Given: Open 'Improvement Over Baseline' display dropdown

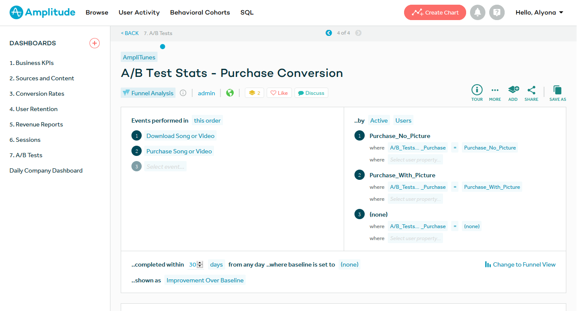Looking at the screenshot, I should click(x=205, y=280).
